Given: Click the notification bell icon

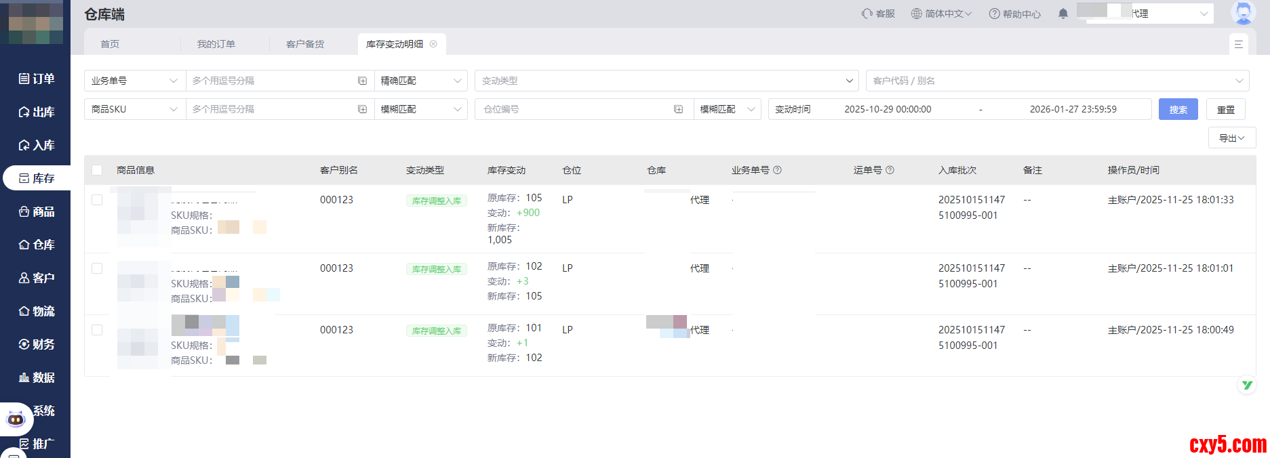Looking at the screenshot, I should 1063,14.
